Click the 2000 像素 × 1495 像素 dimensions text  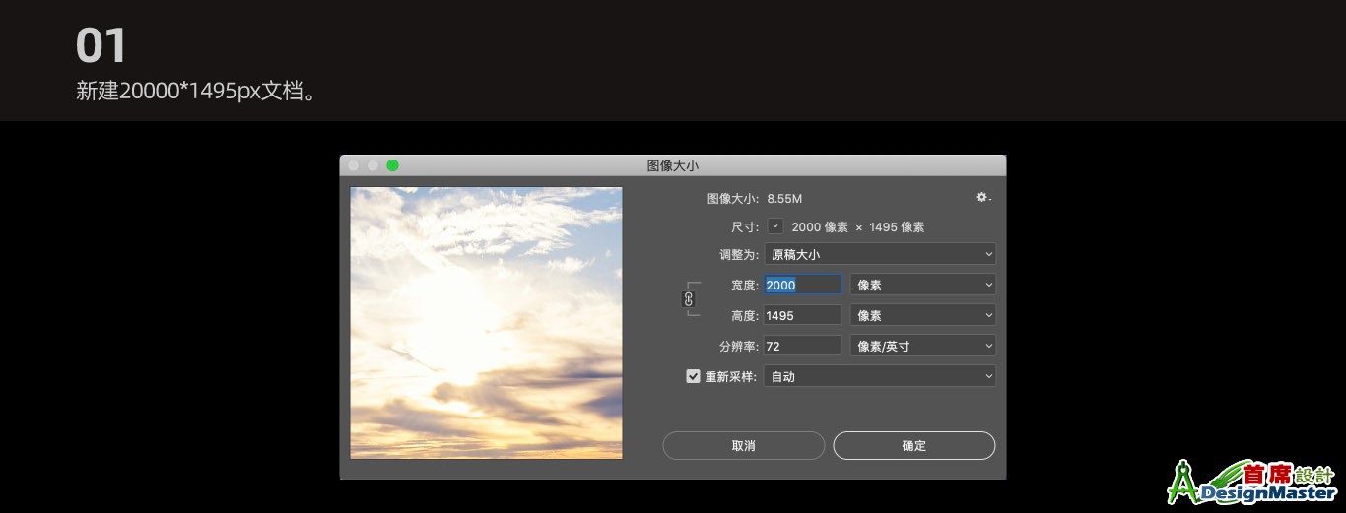point(858,226)
